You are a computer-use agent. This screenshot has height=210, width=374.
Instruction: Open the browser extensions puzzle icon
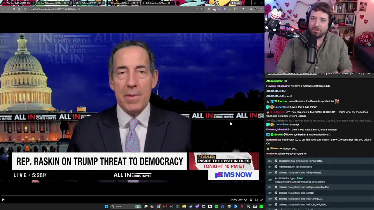[235, 9]
